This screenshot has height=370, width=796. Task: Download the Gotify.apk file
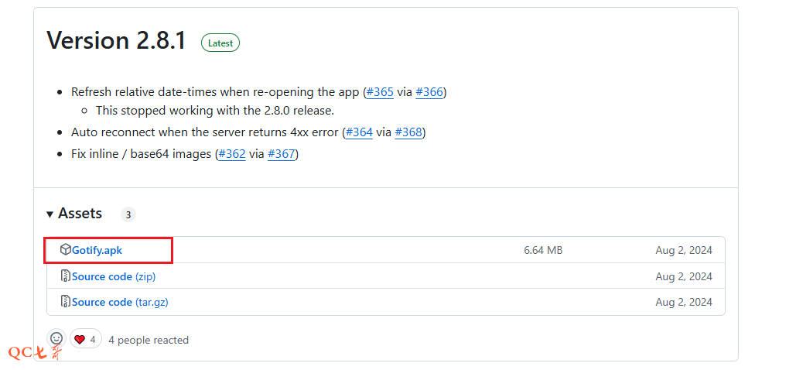click(x=97, y=250)
